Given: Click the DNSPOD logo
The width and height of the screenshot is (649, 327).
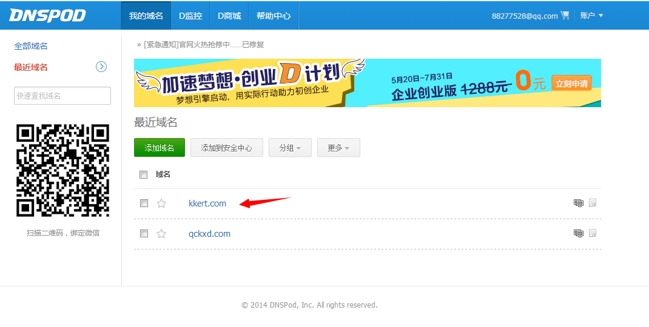Looking at the screenshot, I should tap(47, 15).
